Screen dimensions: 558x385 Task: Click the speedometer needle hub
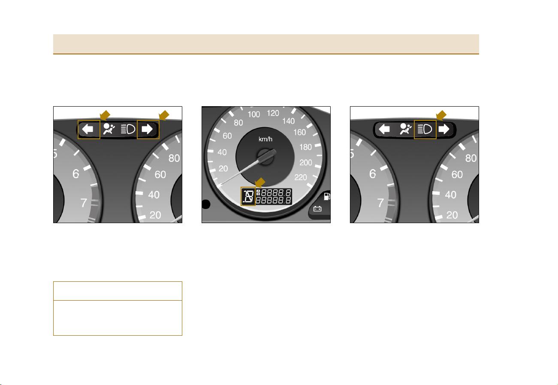point(265,157)
